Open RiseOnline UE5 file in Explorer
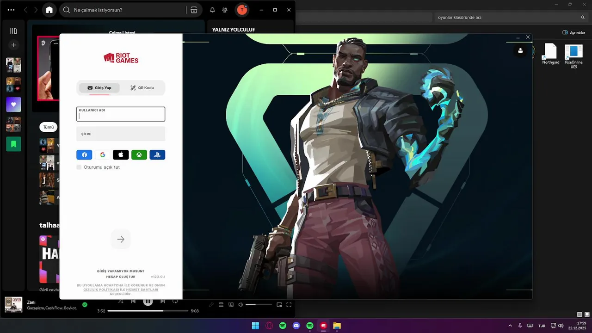 [573, 56]
